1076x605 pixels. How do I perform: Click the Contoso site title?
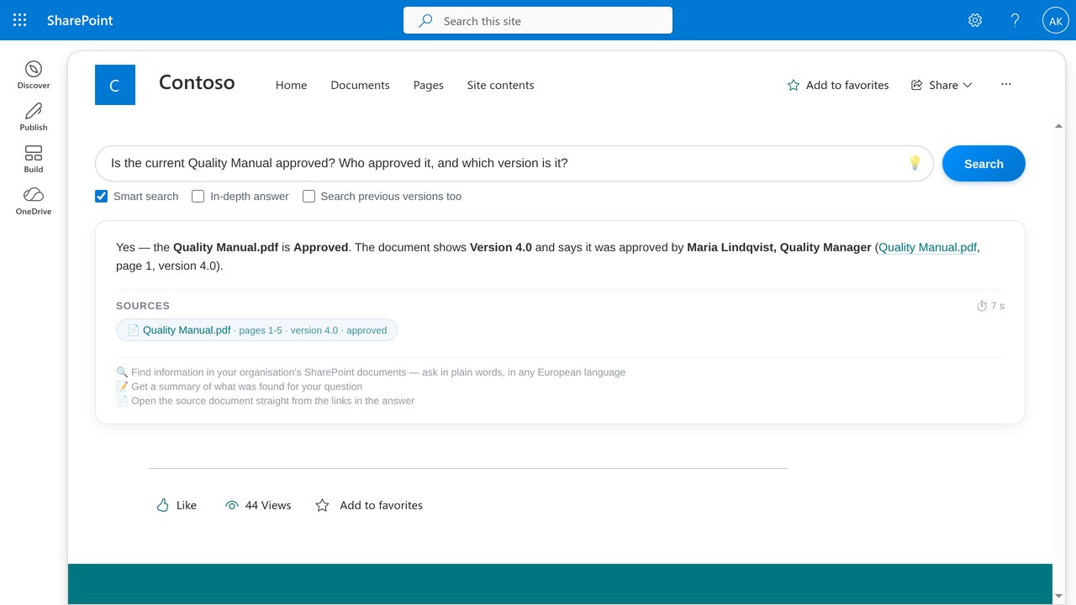pyautogui.click(x=197, y=82)
